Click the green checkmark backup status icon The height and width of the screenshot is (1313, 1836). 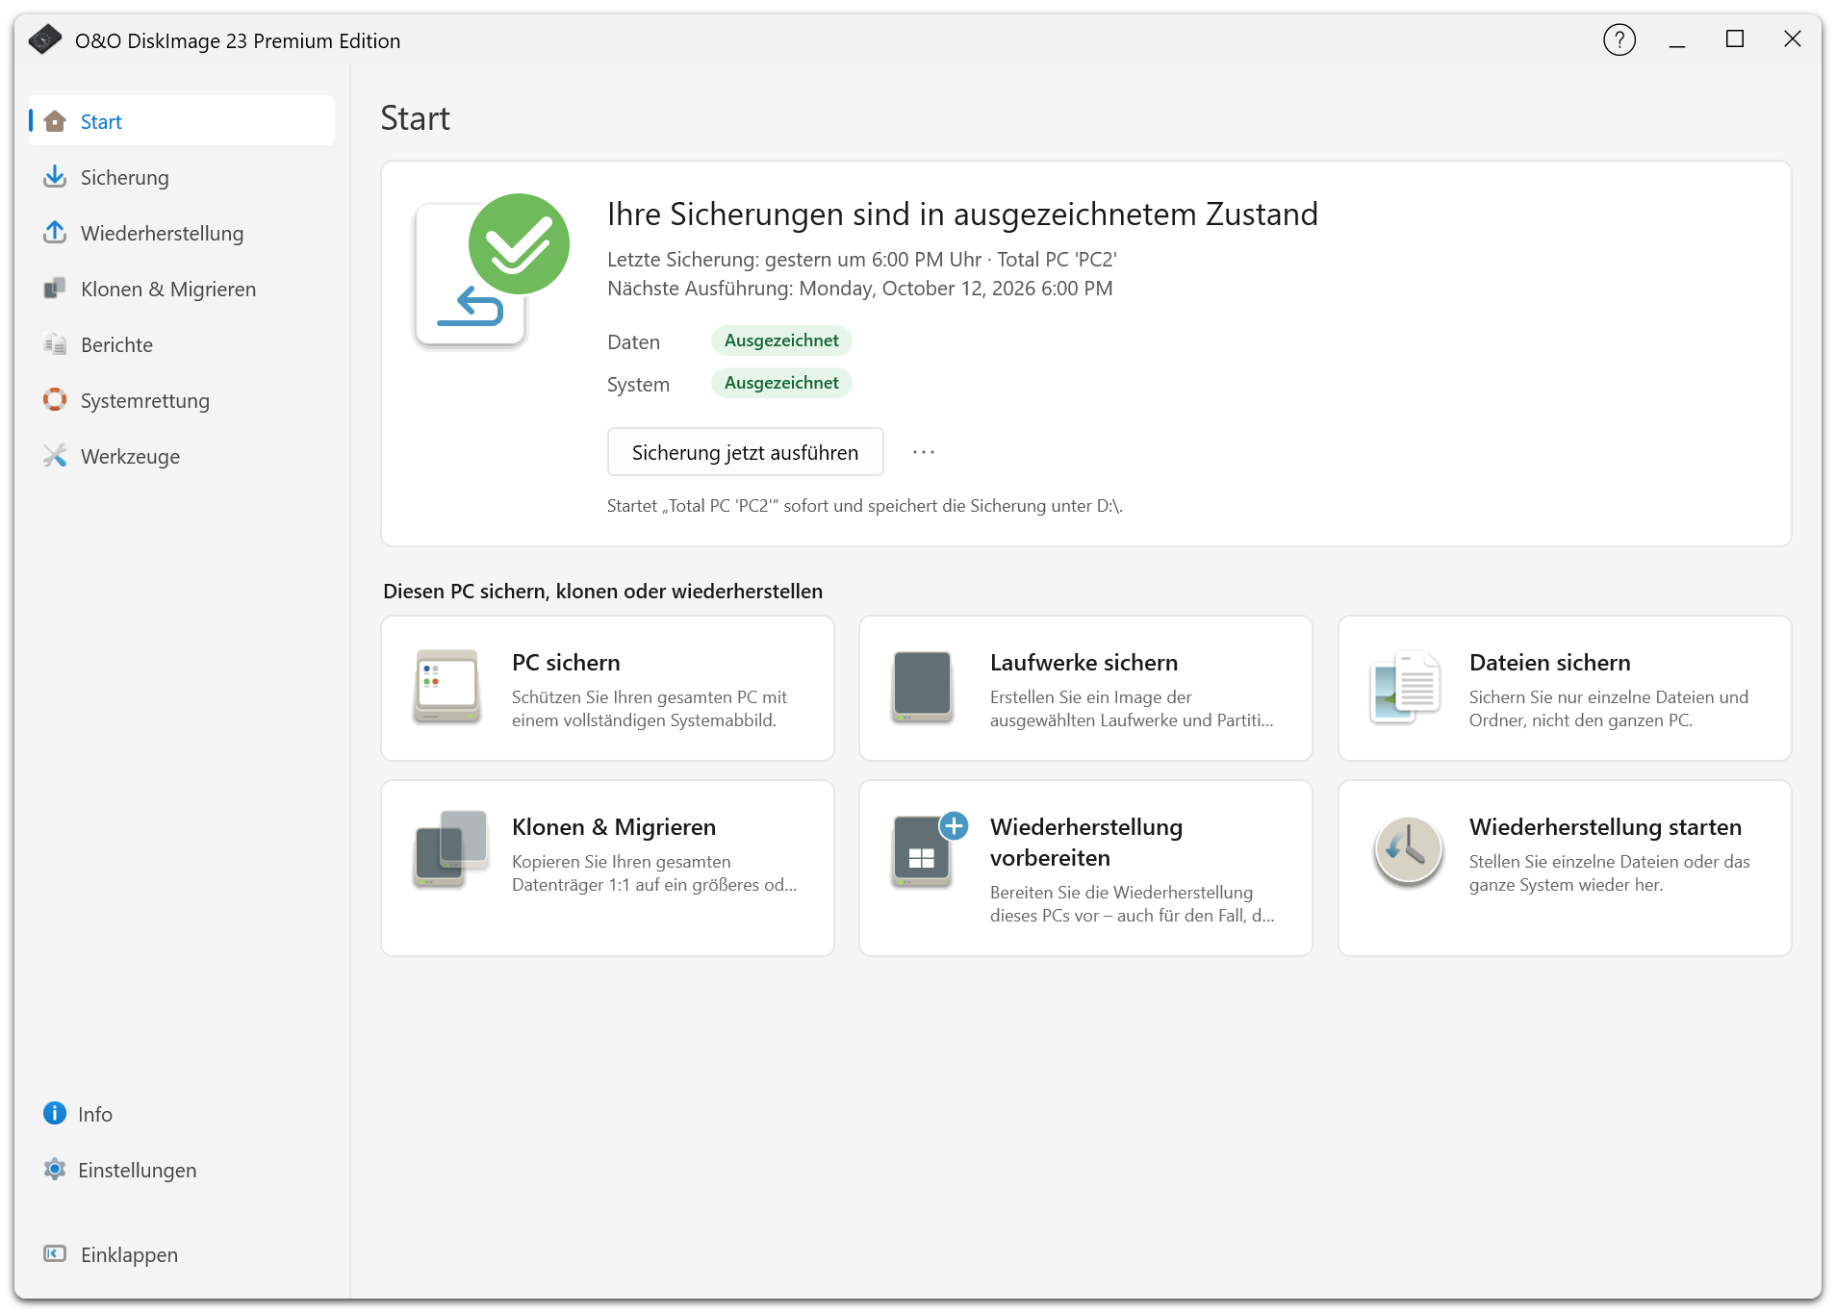tap(519, 243)
